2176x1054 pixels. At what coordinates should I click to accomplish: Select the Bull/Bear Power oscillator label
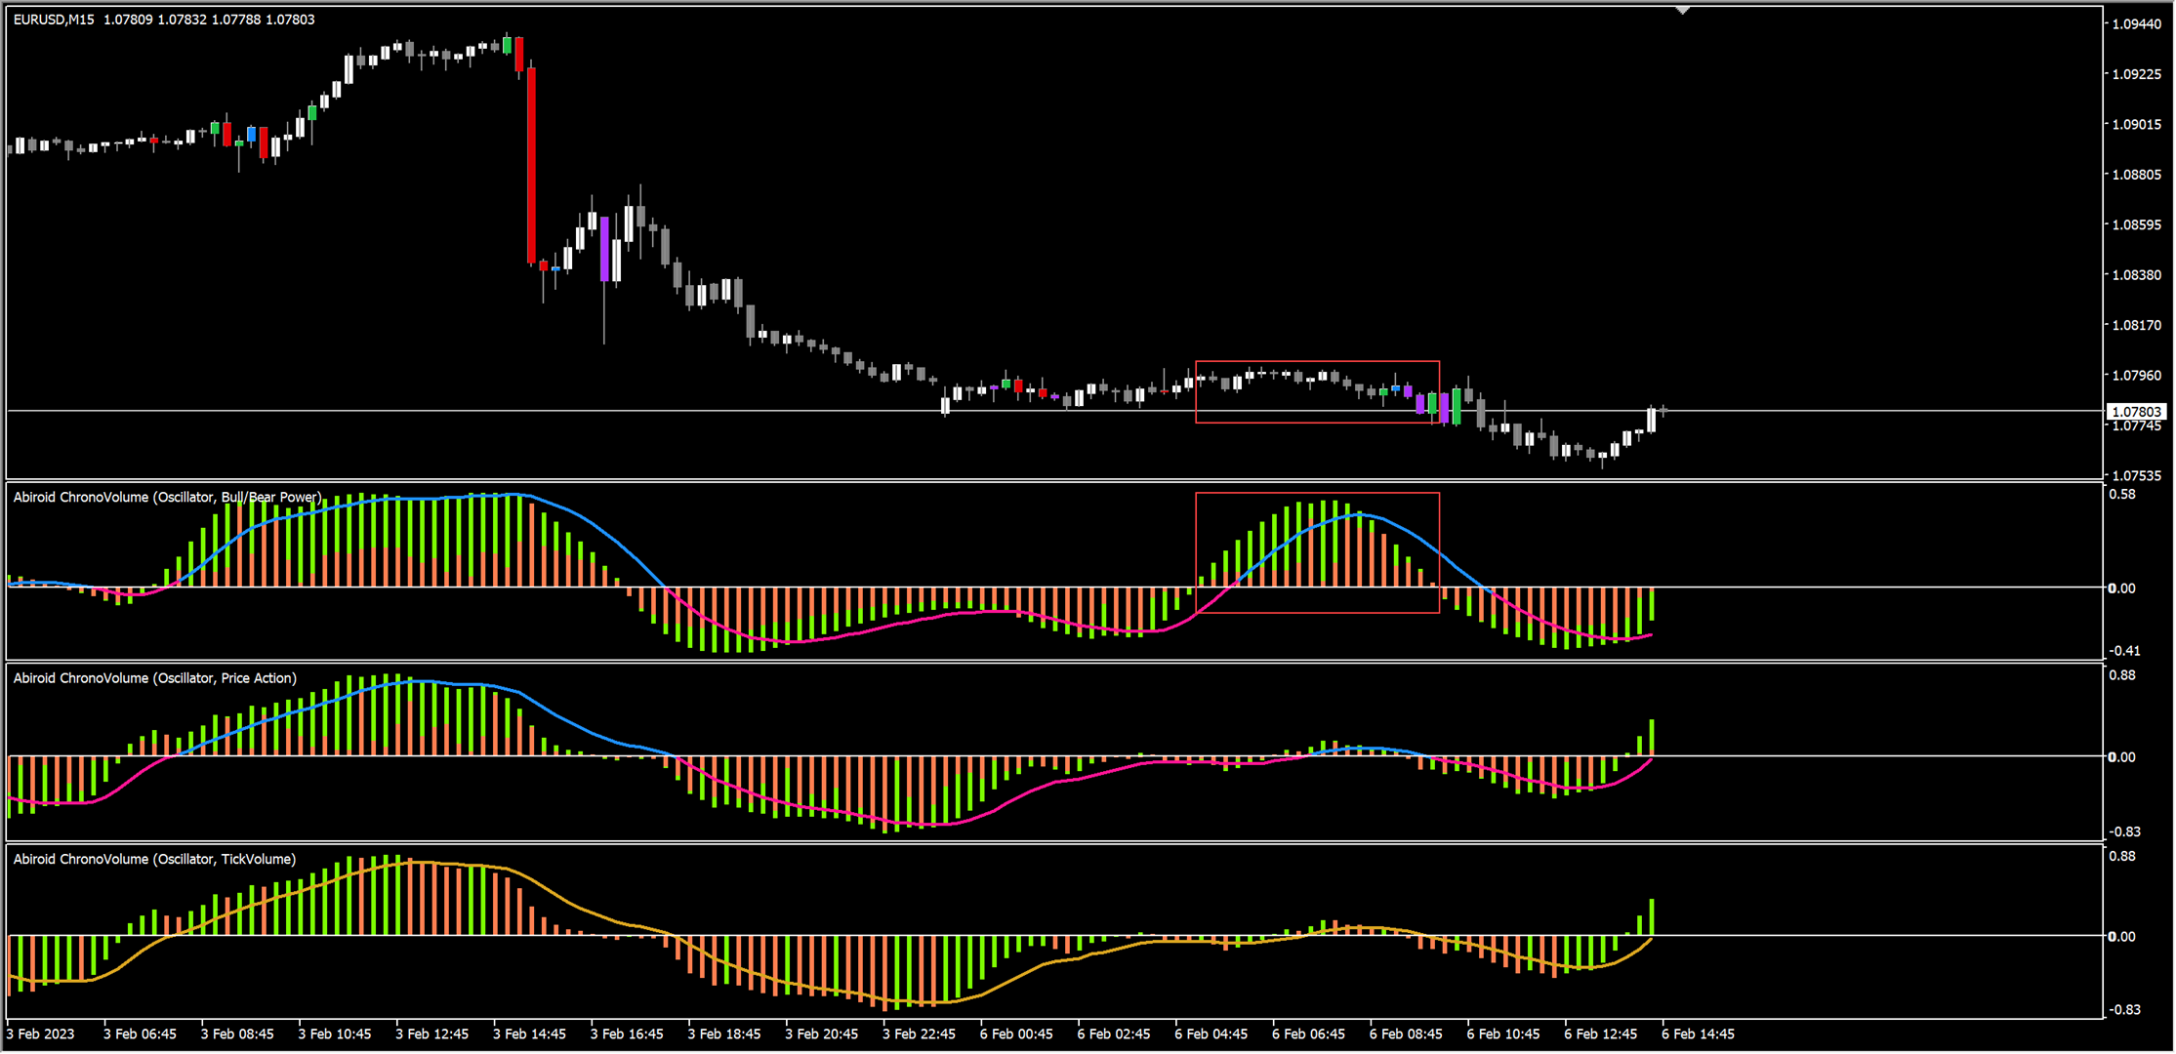167,498
